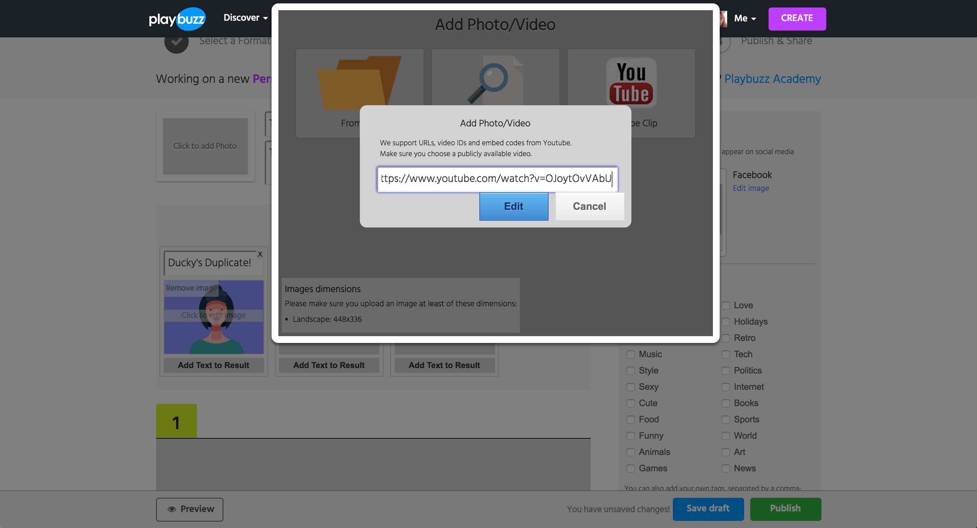Click the purple CREATE button
This screenshot has width=977, height=528.
point(797,18)
